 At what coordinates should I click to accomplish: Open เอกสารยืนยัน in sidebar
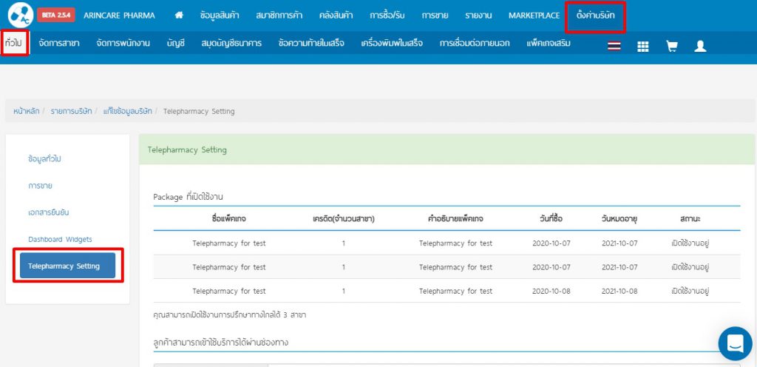48,212
